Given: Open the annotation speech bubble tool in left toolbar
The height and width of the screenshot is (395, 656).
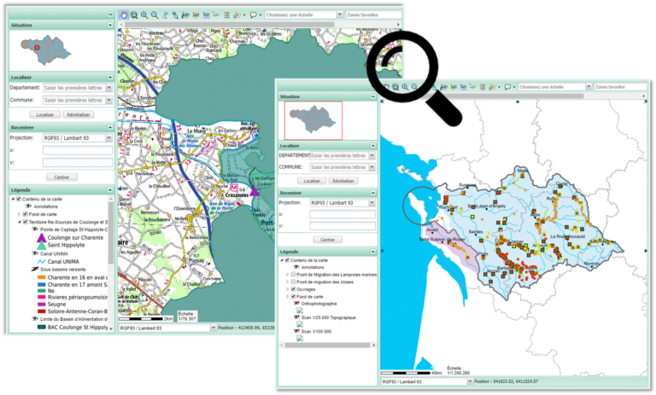Looking at the screenshot, I should point(254,15).
